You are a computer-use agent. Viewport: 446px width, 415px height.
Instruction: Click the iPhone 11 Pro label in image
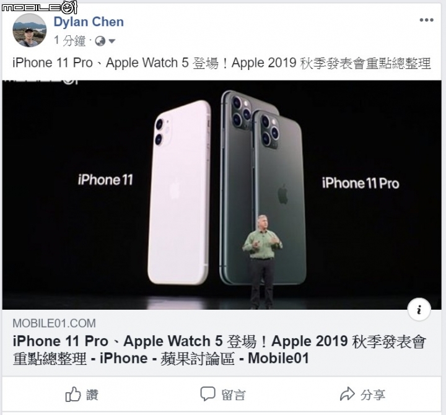(x=361, y=183)
